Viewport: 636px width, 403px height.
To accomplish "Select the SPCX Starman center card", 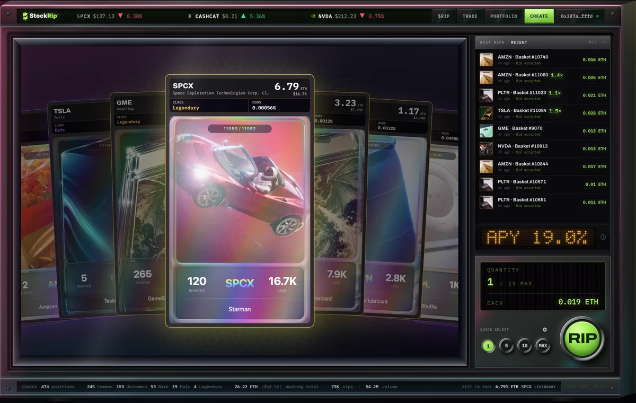I will coord(240,200).
